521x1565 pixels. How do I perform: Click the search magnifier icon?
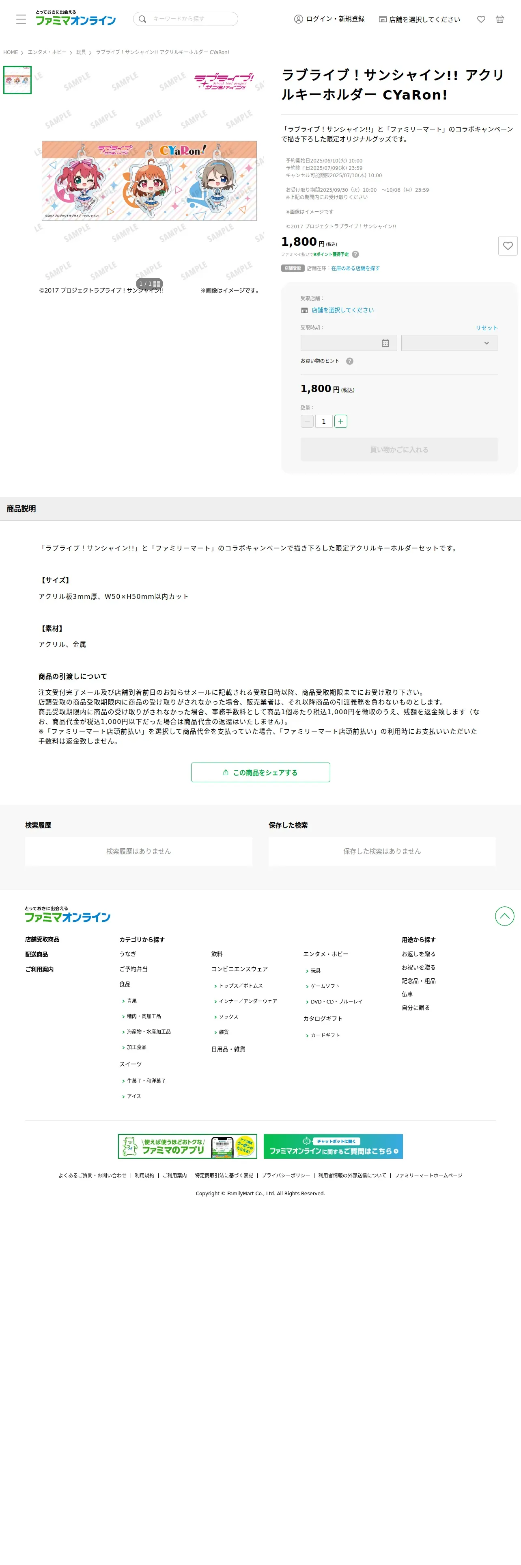pos(142,19)
